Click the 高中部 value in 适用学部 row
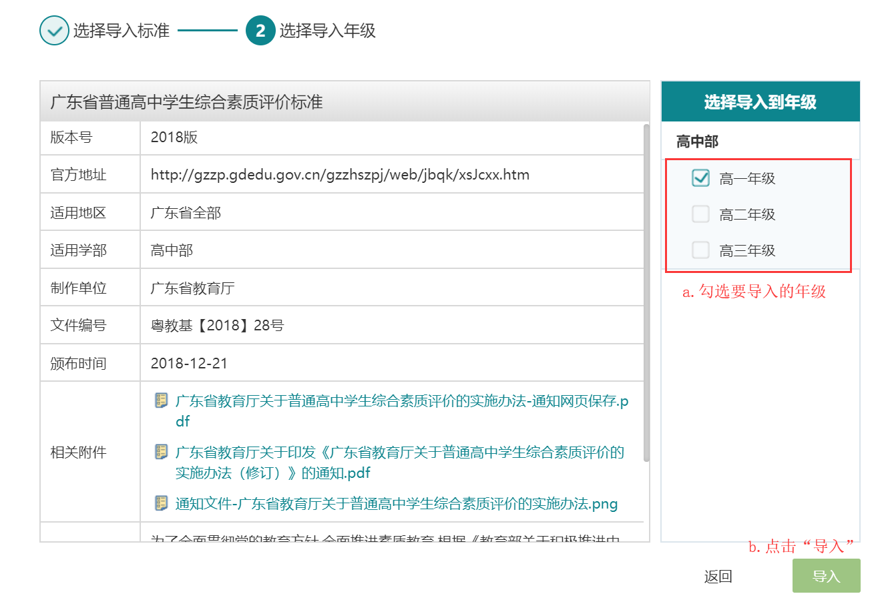Viewport: 880px width, 594px height. 172,251
